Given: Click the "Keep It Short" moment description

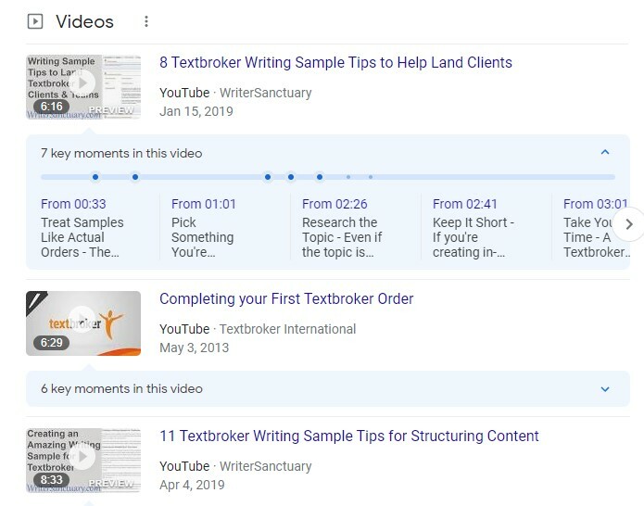Looking at the screenshot, I should (474, 237).
